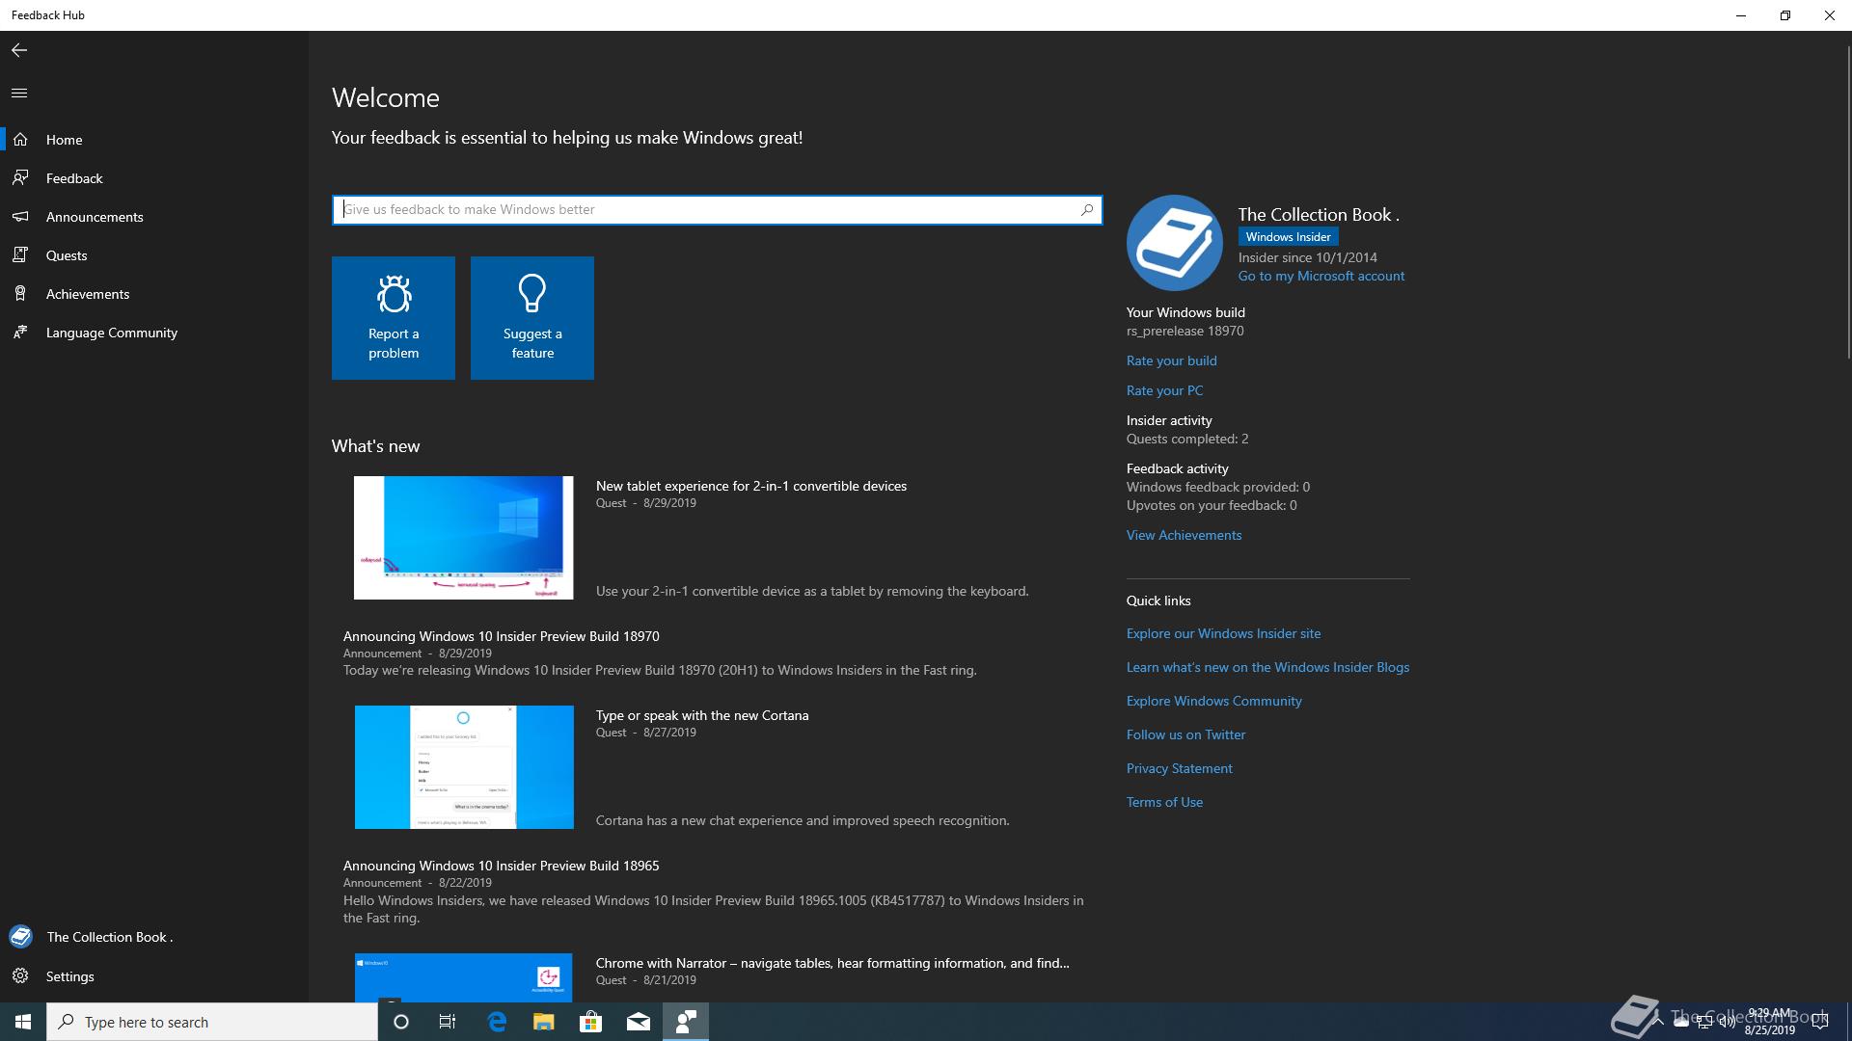Viewport: 1852px width, 1041px height.
Task: Click the Feedback person icon in sidebar
Action: pos(20,178)
